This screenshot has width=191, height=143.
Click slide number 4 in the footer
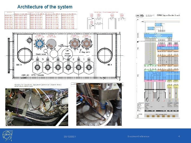coord(179,136)
